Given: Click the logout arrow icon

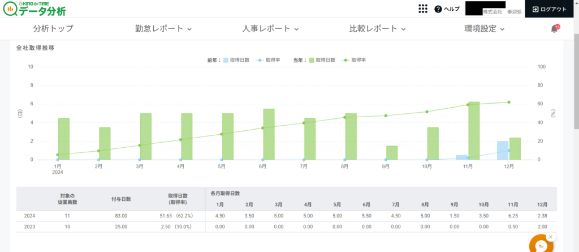Looking at the screenshot, I should pyautogui.click(x=535, y=9).
